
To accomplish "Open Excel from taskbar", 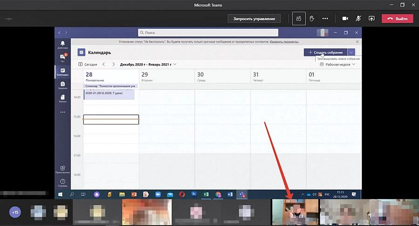I will (206, 194).
